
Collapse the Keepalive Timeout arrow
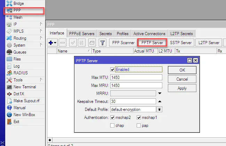[160, 101]
